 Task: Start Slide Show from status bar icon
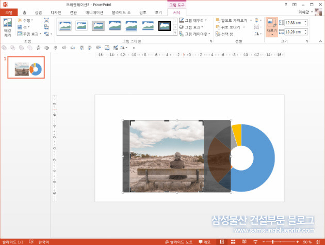tap(255, 242)
